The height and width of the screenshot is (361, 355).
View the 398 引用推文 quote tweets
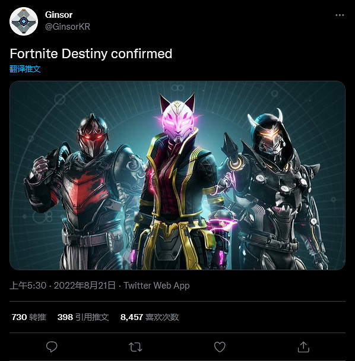tap(83, 317)
